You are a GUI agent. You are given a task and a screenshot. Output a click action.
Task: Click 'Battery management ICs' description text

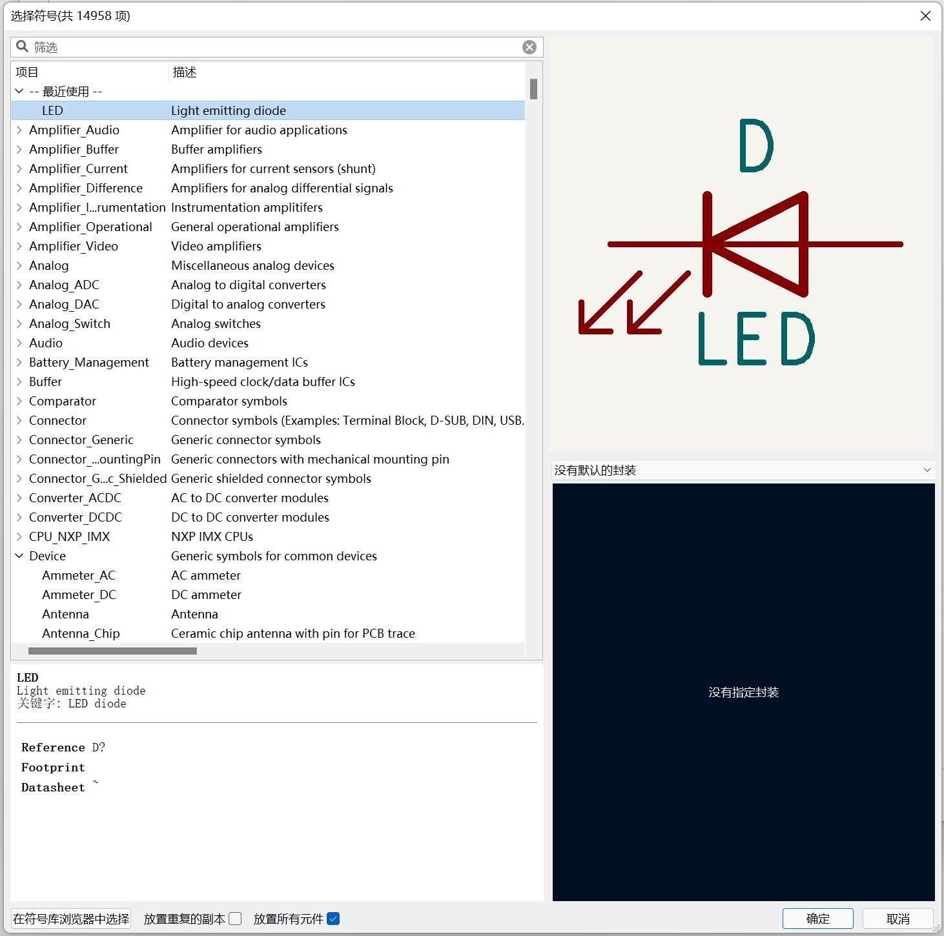click(x=240, y=362)
